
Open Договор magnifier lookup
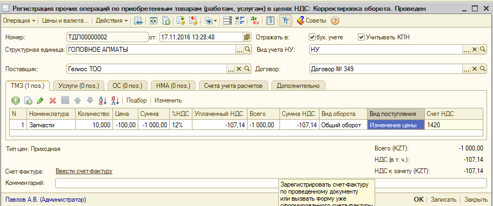click(483, 68)
